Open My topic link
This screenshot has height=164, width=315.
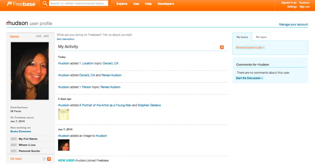[x=16, y=159]
